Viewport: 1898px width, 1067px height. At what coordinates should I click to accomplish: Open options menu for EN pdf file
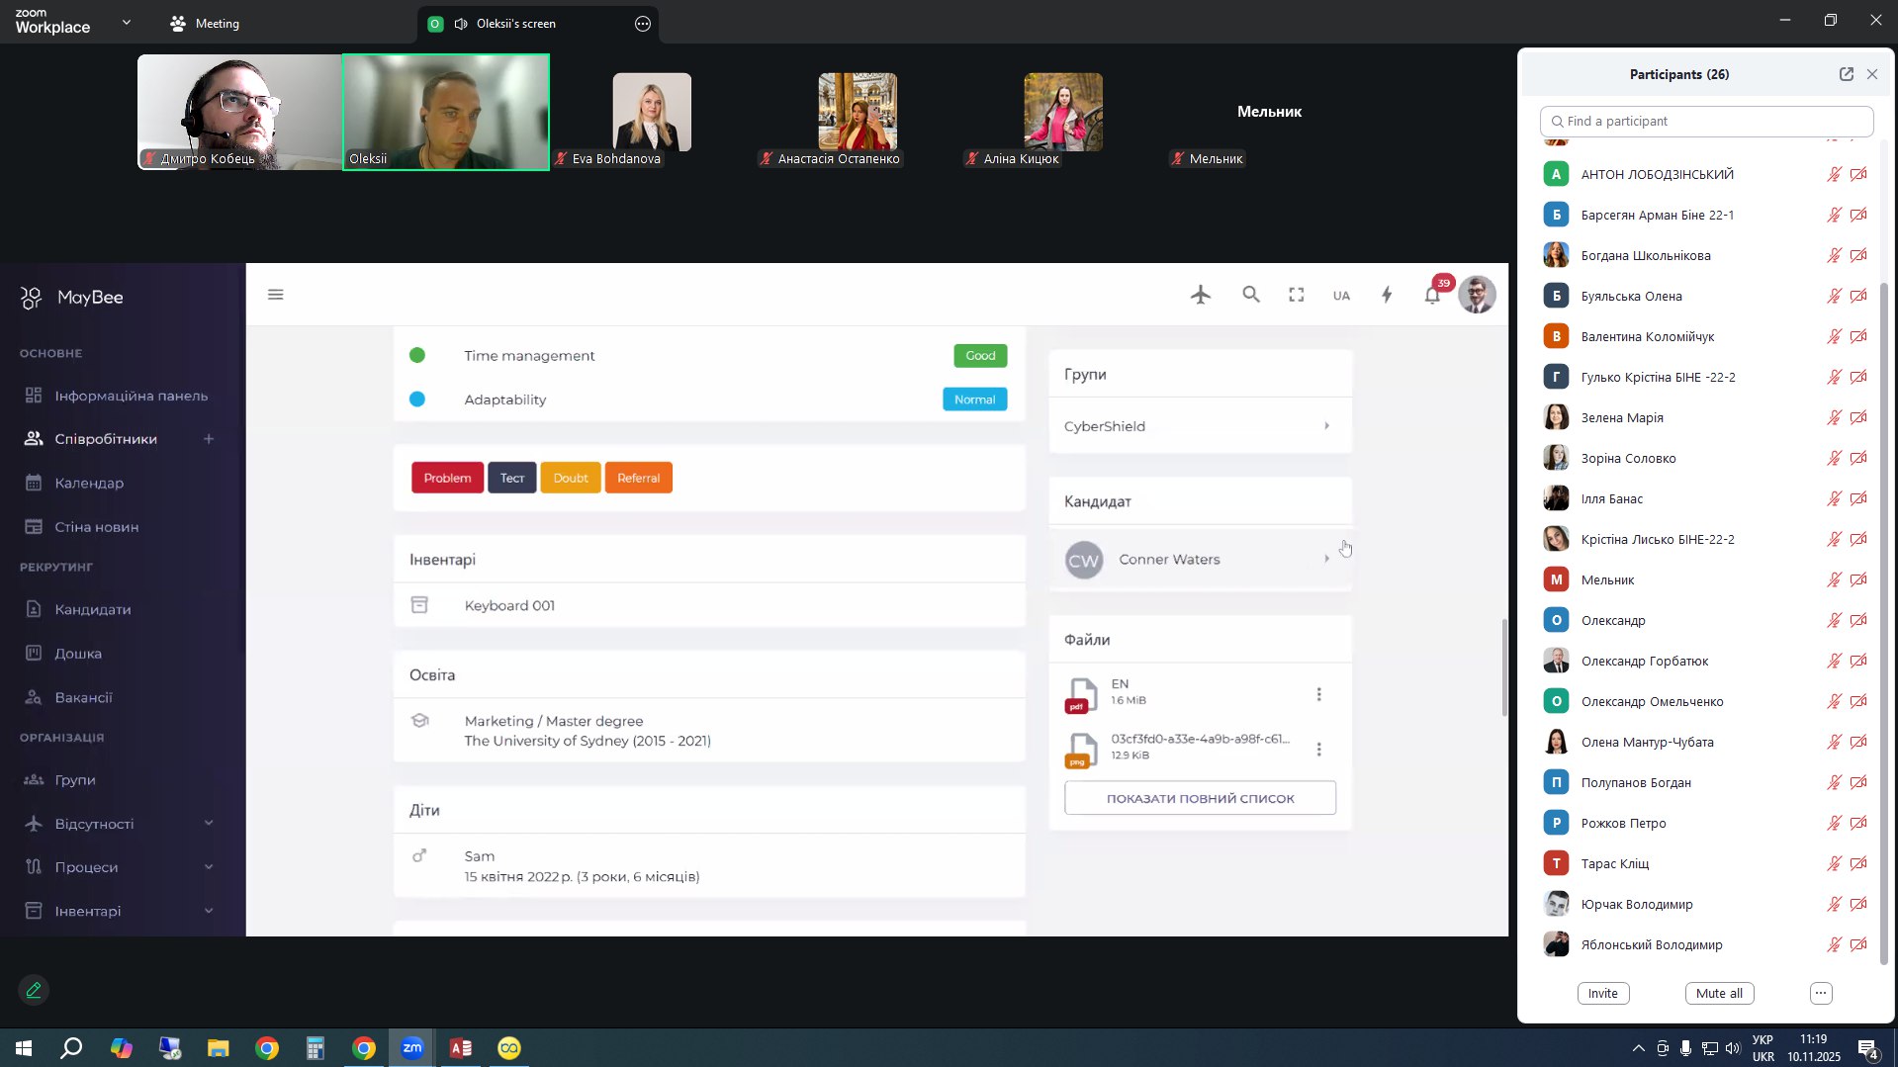coord(1318,694)
